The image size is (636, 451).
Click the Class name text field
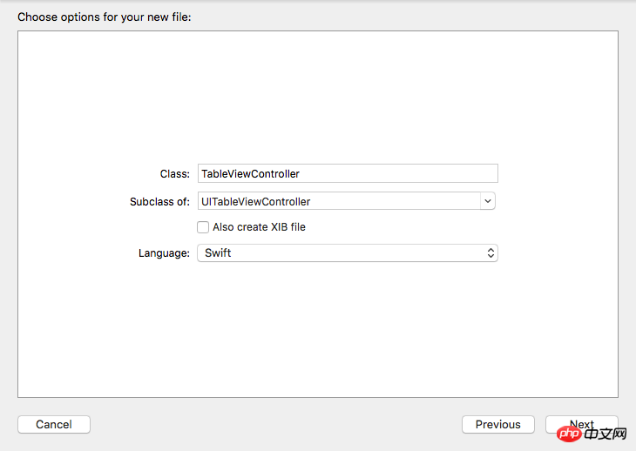coord(348,173)
